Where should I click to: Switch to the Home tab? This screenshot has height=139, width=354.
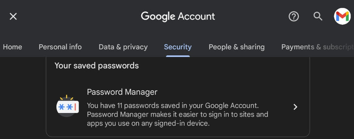pos(12,47)
